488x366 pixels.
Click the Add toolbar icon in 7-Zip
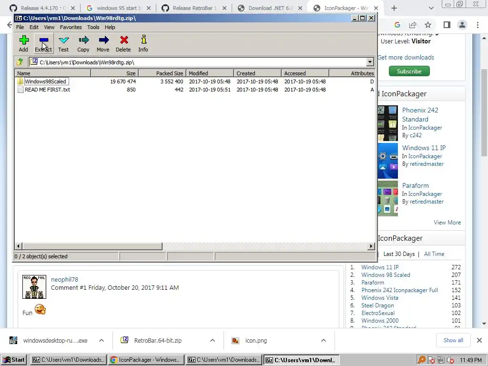[x=24, y=43]
